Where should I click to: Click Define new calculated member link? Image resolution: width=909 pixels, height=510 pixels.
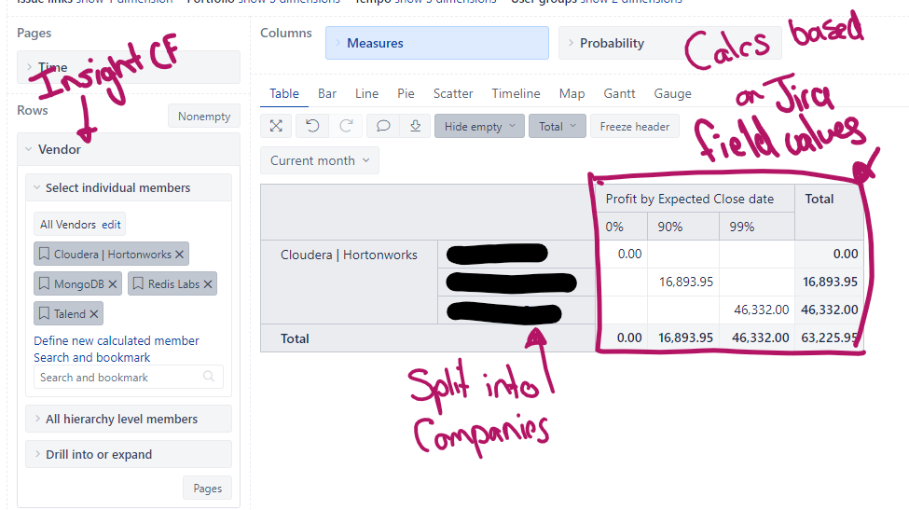(116, 340)
